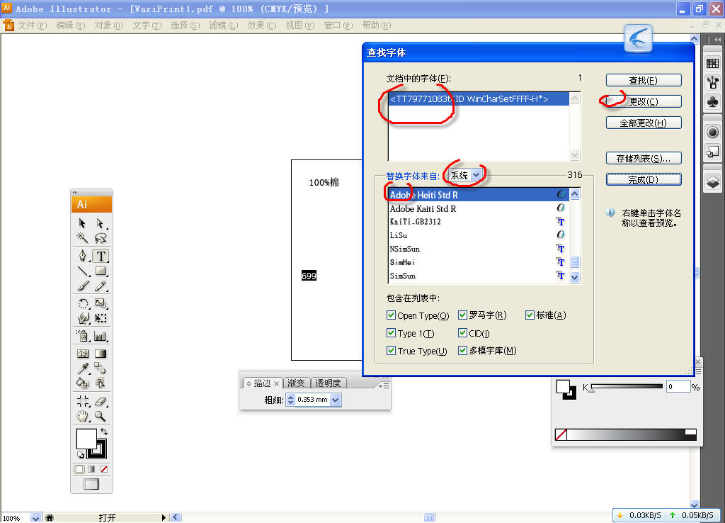Image resolution: width=725 pixels, height=523 pixels.
Task: Select the Paintbrush tool
Action: point(82,286)
